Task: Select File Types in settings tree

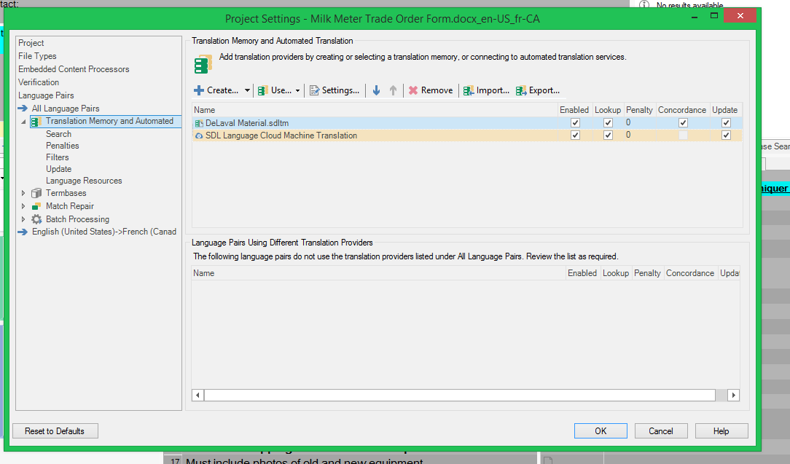Action: point(37,56)
